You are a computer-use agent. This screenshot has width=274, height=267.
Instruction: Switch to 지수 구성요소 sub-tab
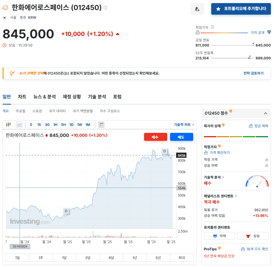coord(110,111)
